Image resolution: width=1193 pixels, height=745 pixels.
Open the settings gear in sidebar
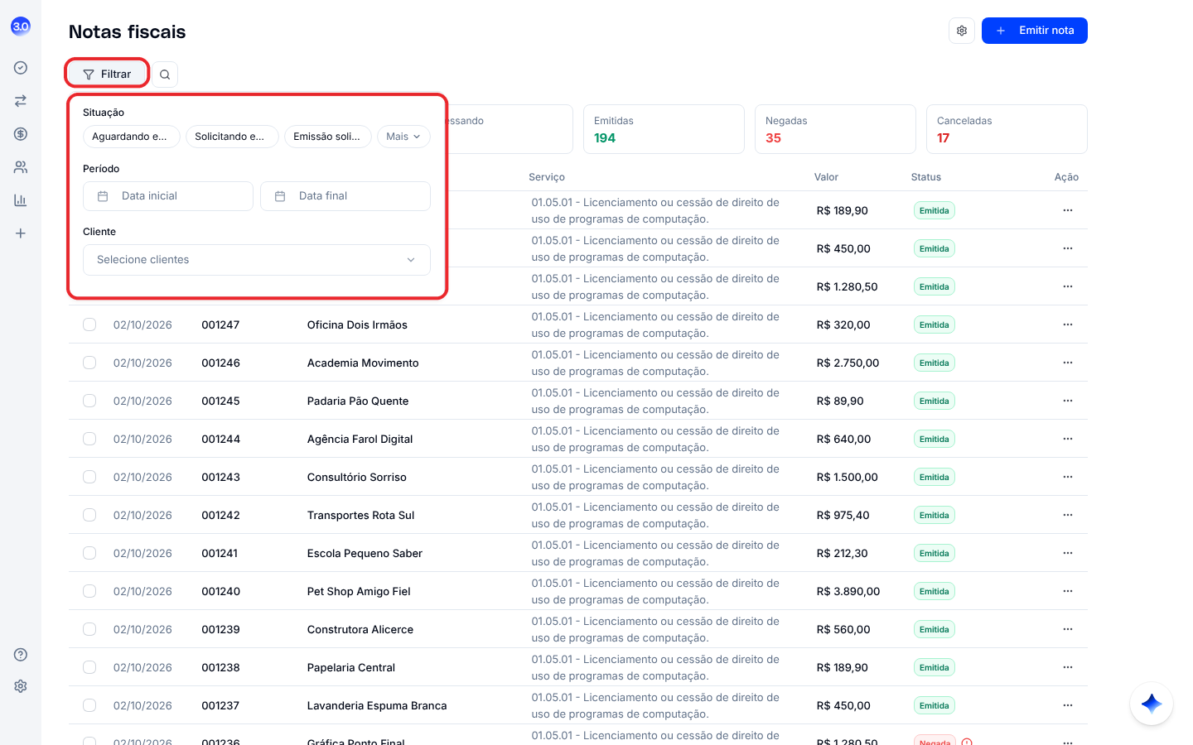pyautogui.click(x=21, y=686)
